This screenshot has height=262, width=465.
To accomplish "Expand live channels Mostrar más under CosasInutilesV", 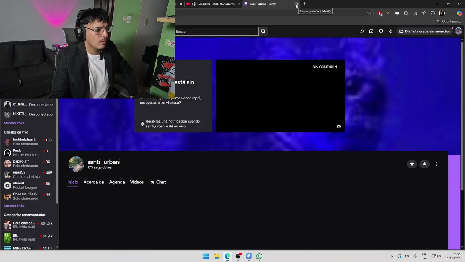I will [14, 206].
